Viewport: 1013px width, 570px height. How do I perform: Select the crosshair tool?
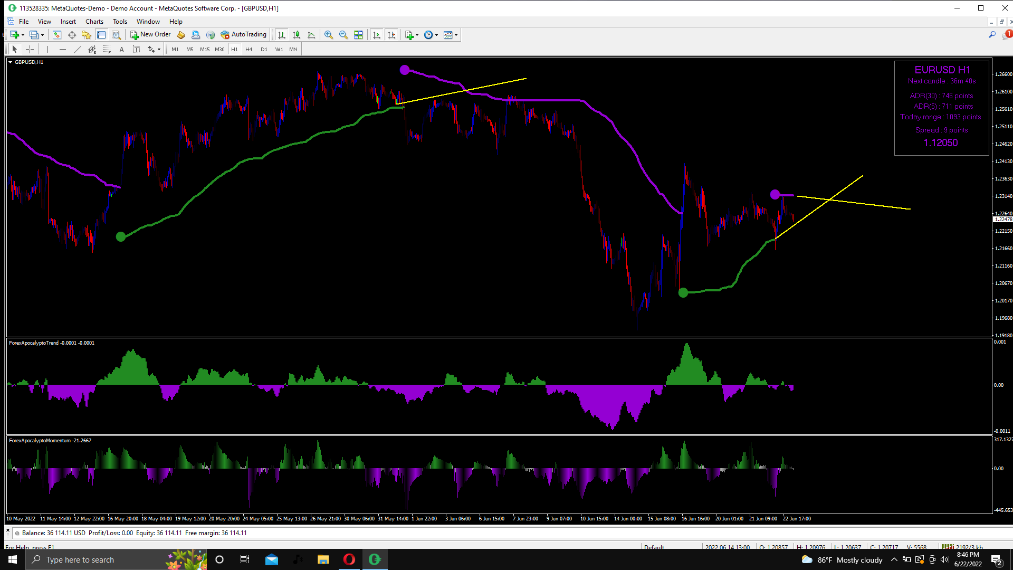[30, 49]
